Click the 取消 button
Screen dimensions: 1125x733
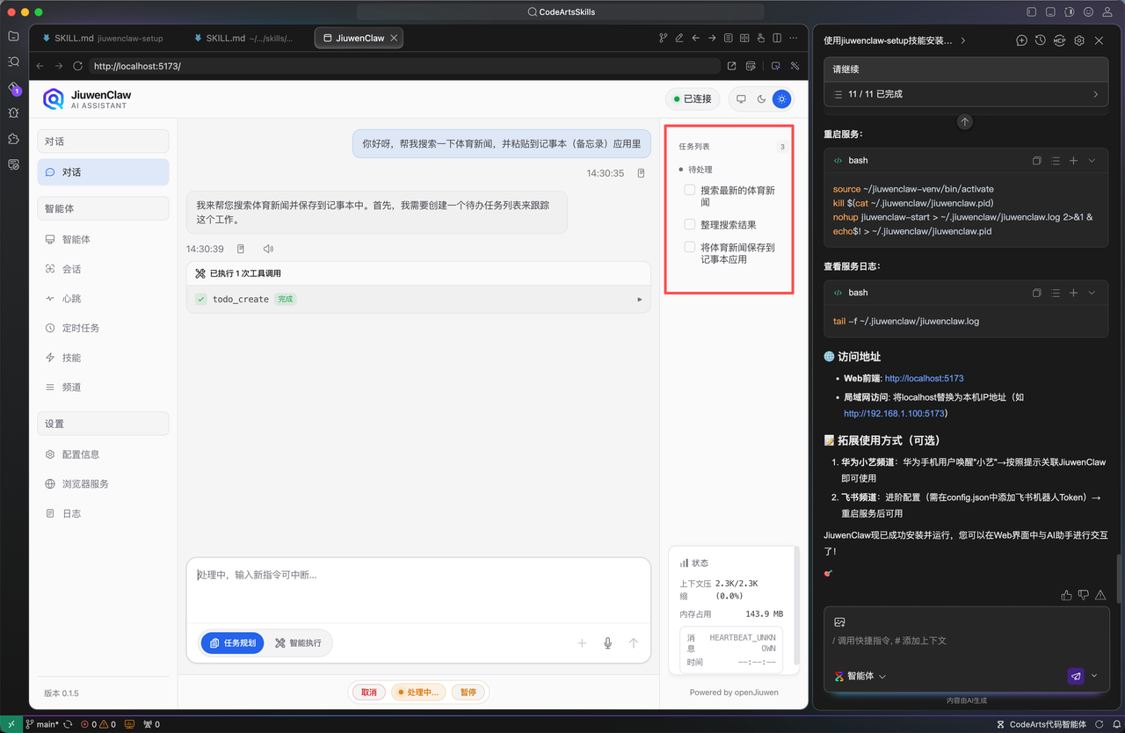[x=369, y=693]
